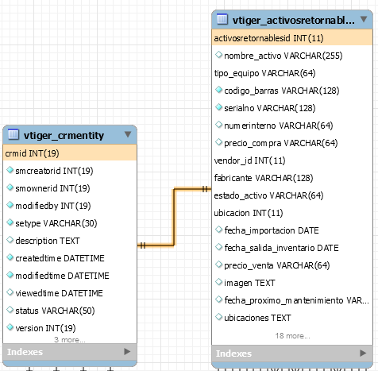Click the vtiger_crmentity table icon
378x371 pixels.
point(13,134)
